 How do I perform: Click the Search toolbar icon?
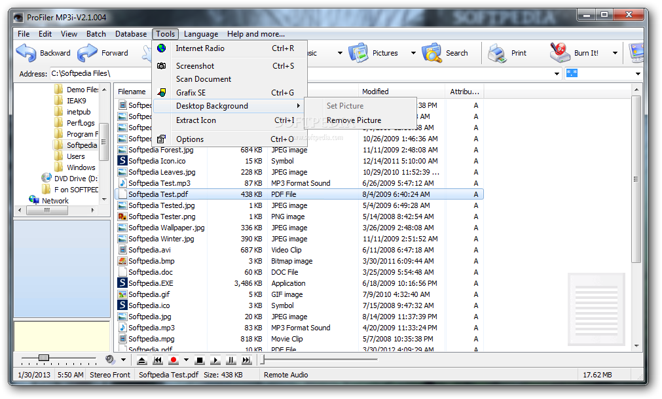[432, 53]
